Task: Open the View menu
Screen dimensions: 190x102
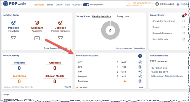Action: pos(67,5)
